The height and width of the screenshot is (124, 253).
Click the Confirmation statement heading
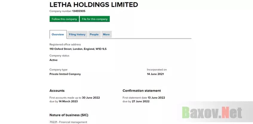click(x=142, y=91)
